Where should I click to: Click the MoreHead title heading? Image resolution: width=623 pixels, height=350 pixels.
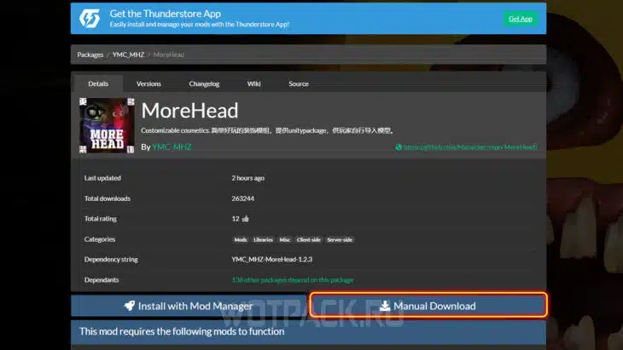[x=190, y=110]
